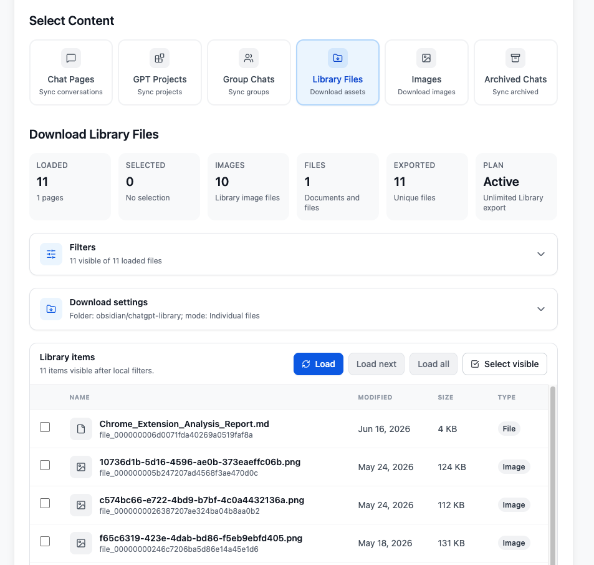Expand the Filters panel chevron
Screen dimensions: 594x565
tap(541, 254)
